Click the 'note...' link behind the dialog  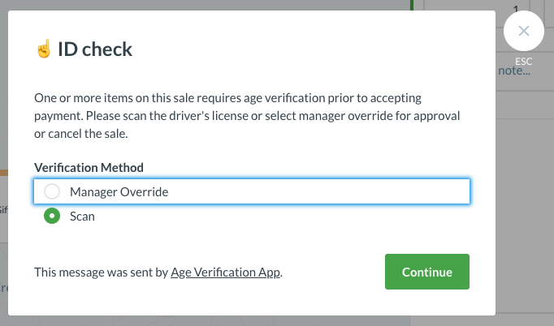coord(516,71)
